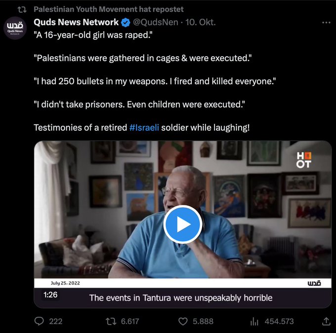The height and width of the screenshot is (333, 336).
Task: Click the 1:26 video duration badge
Action: (50, 295)
